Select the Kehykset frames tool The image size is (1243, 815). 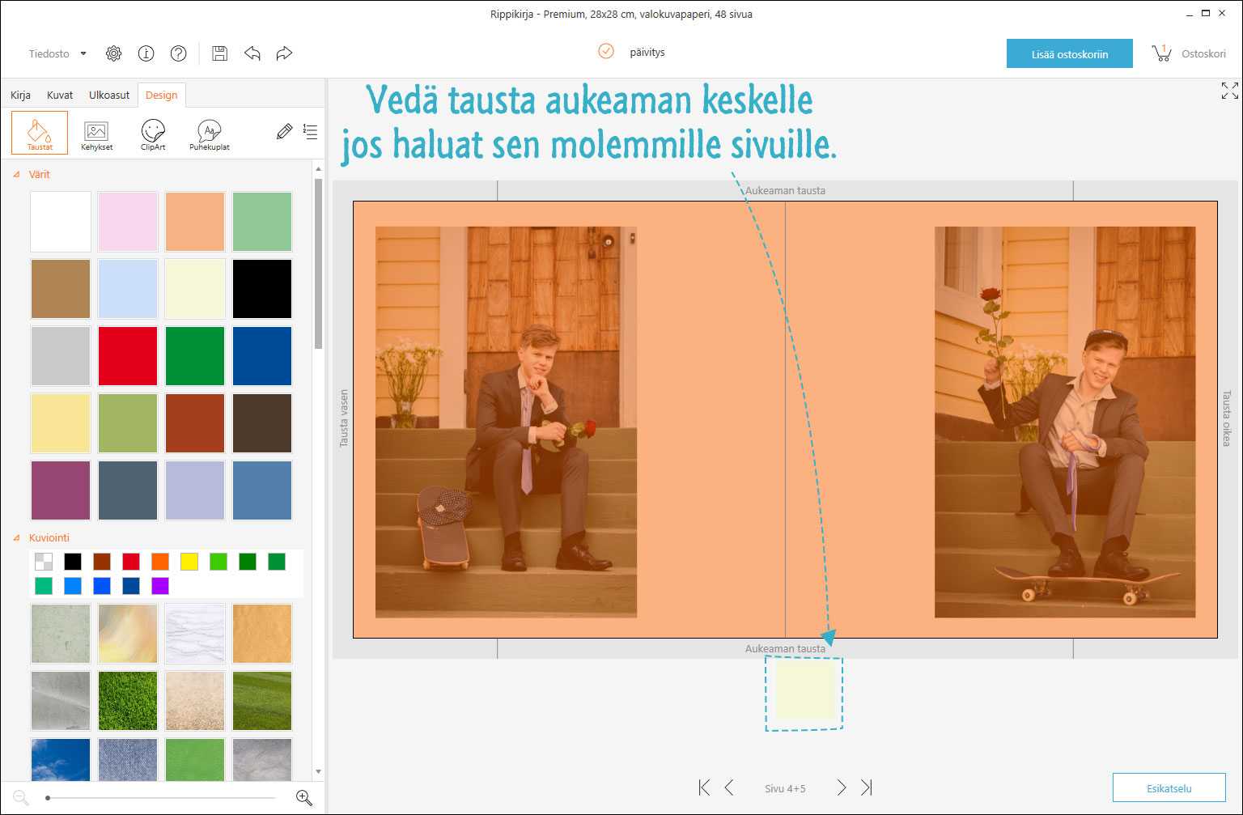point(96,134)
